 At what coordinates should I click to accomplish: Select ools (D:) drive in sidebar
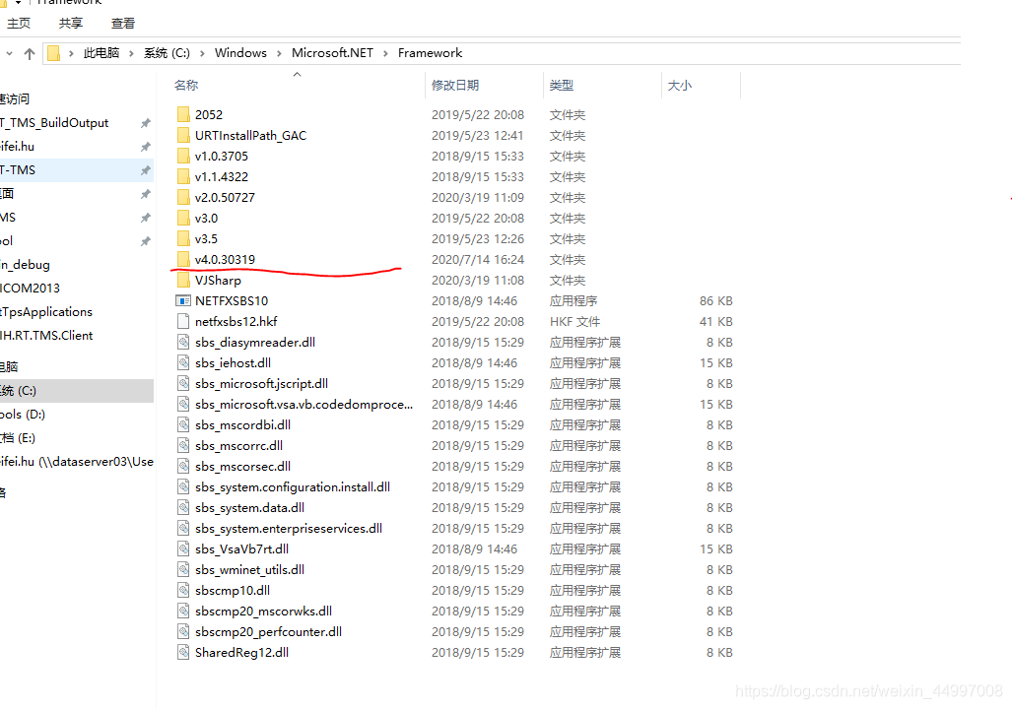point(23,415)
